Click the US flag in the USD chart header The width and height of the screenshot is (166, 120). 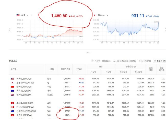point(18,15)
